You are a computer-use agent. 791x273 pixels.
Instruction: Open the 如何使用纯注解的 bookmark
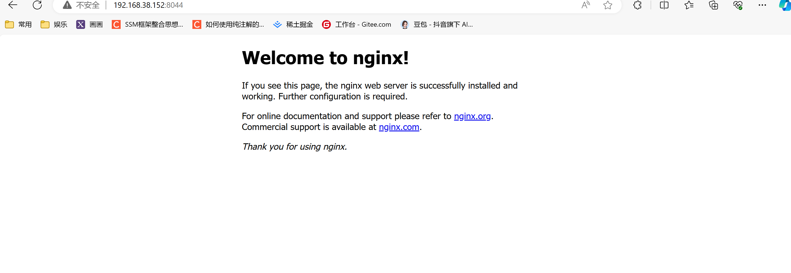(228, 24)
